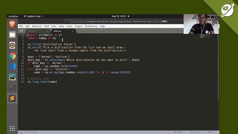238x134 pixels.
Task: Open the View menu
Action: (x=54, y=26)
